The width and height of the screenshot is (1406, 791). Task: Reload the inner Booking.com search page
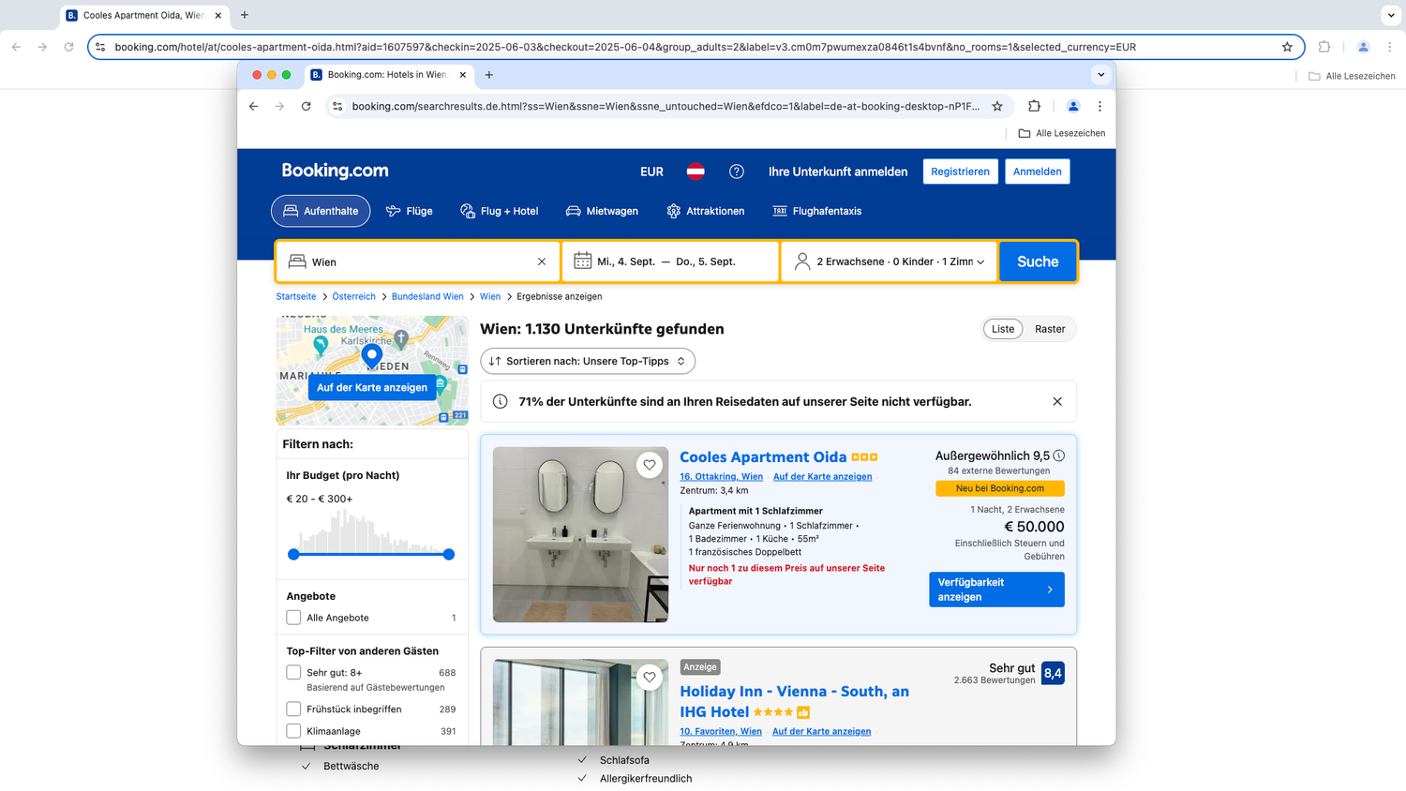pos(306,107)
